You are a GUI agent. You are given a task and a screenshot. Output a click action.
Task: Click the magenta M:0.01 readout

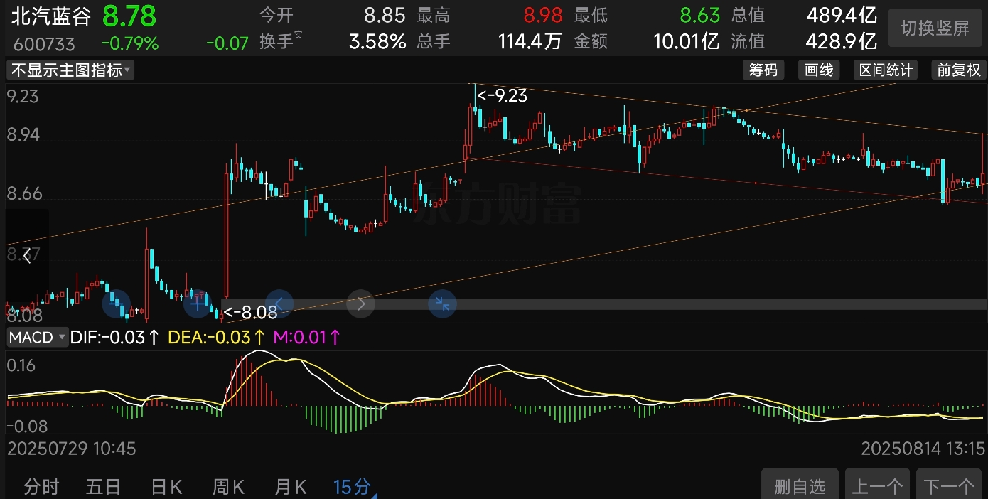coord(307,337)
